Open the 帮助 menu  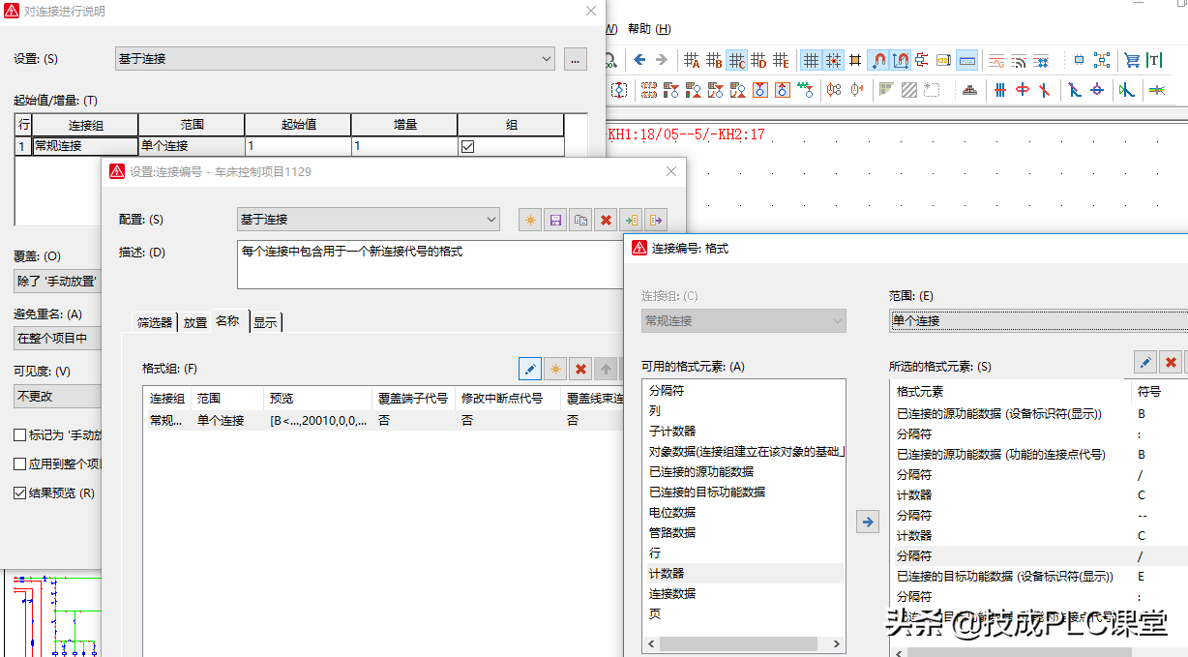tap(649, 28)
